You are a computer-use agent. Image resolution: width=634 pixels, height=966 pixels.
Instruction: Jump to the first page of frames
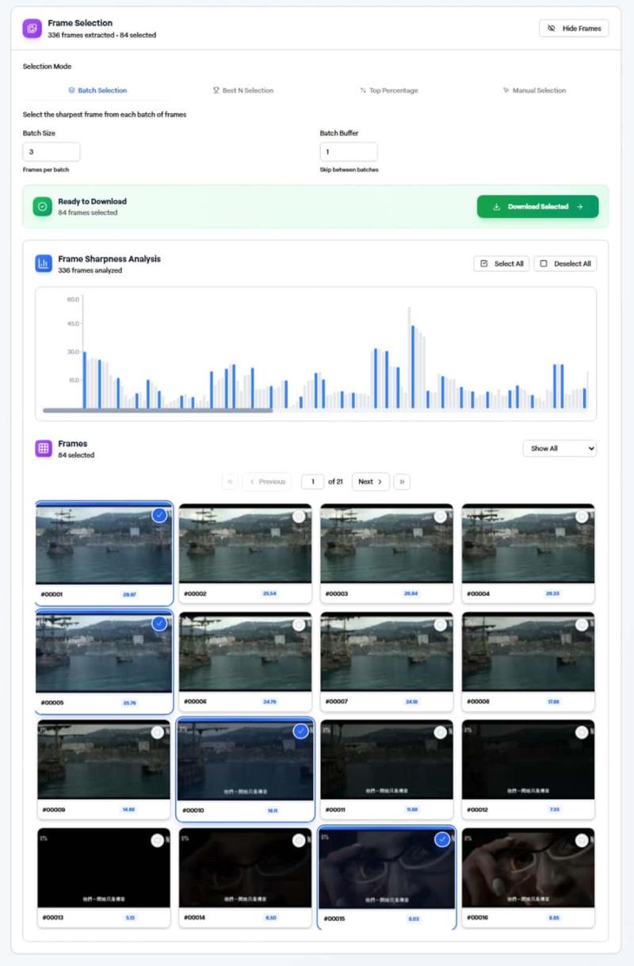(x=231, y=482)
